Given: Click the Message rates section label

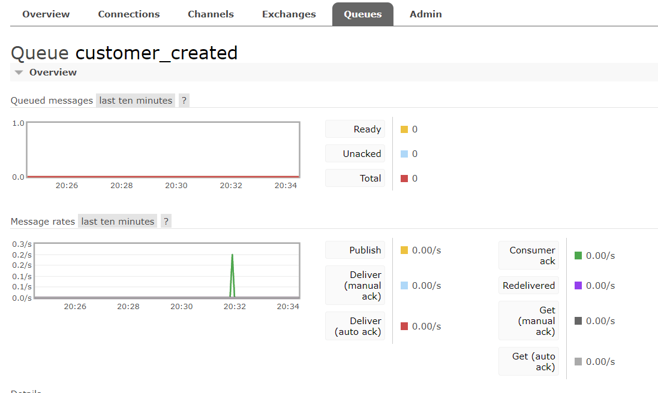Looking at the screenshot, I should click(x=43, y=221).
